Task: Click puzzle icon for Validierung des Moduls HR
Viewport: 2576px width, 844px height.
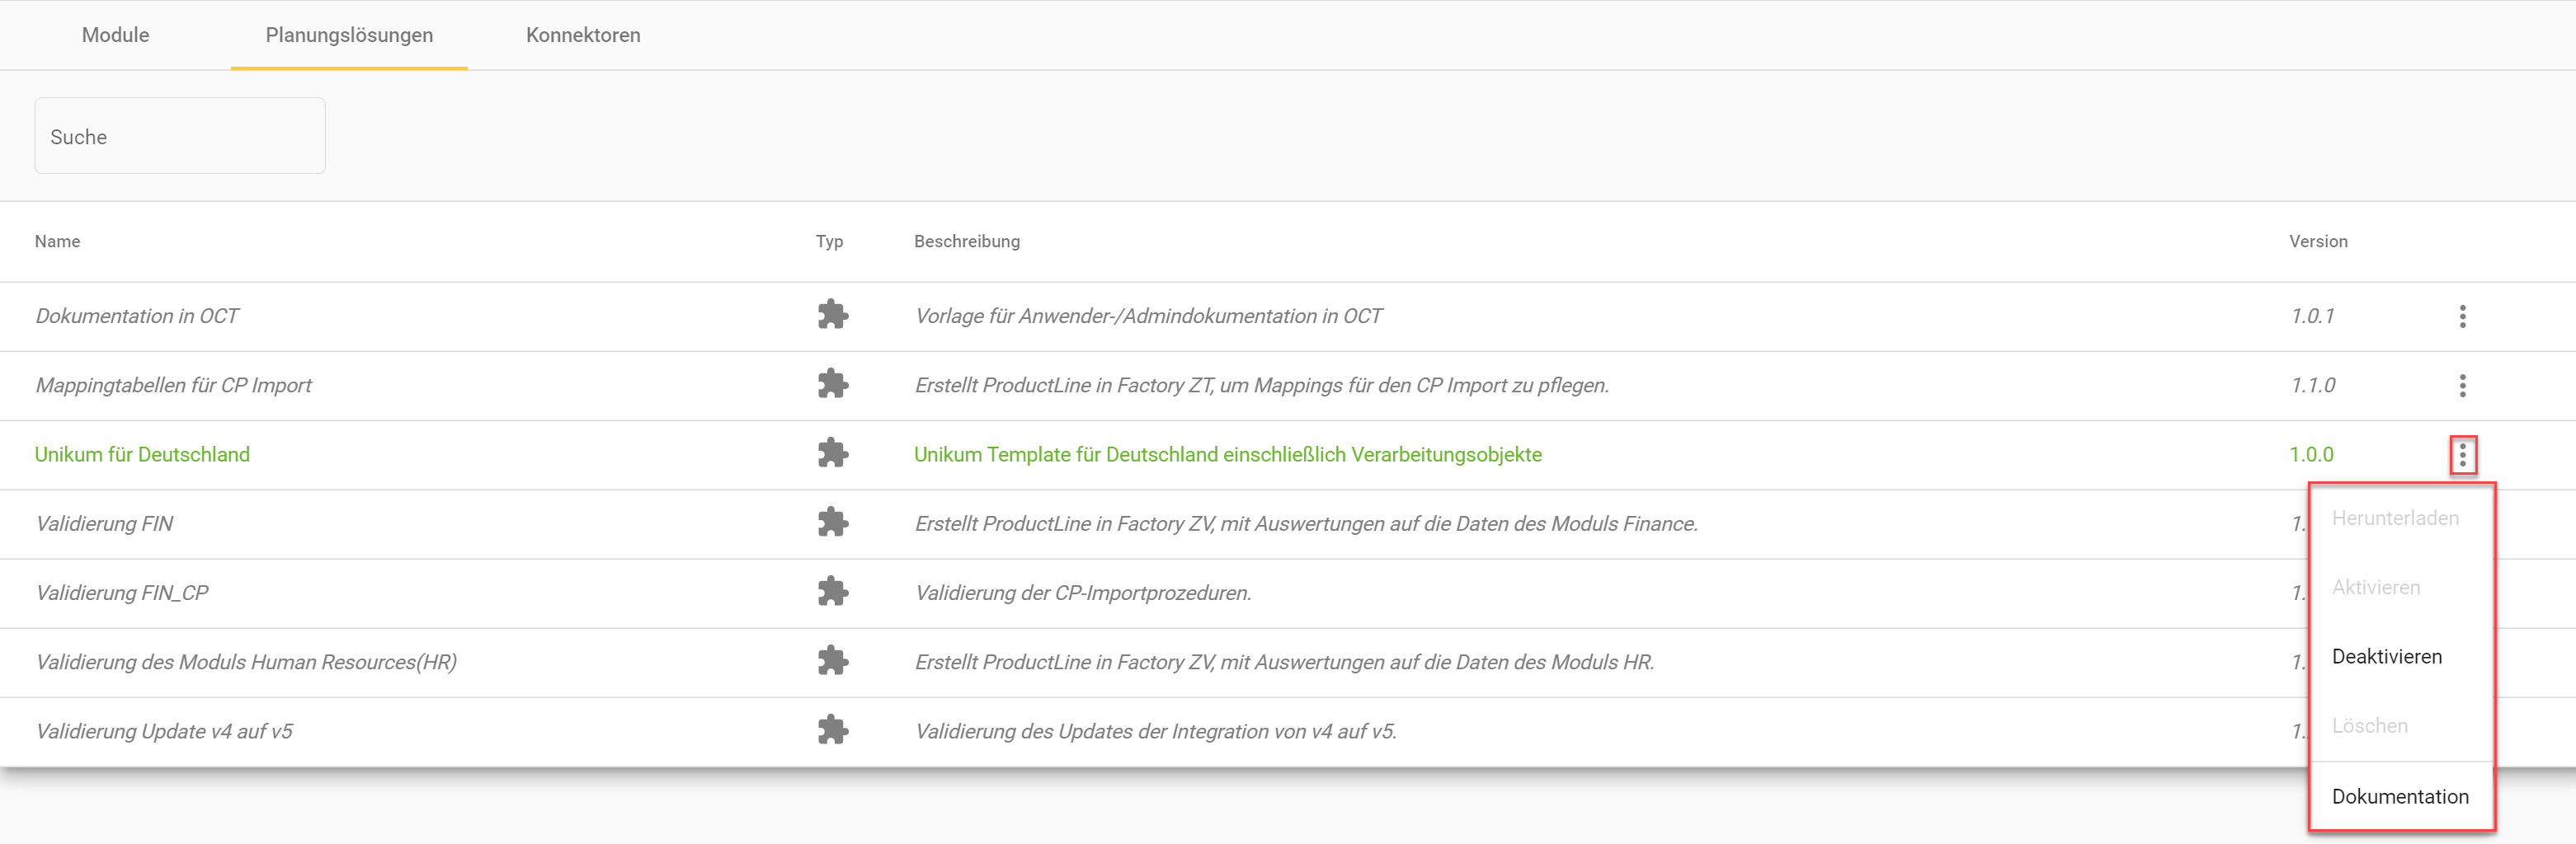Action: coord(832,661)
